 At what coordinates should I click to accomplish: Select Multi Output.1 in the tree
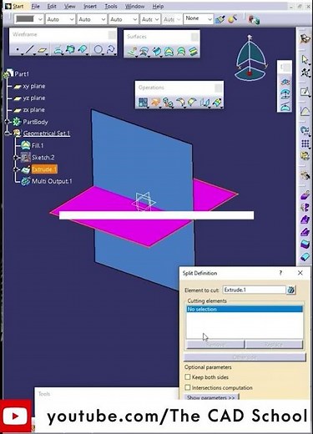tap(52, 181)
